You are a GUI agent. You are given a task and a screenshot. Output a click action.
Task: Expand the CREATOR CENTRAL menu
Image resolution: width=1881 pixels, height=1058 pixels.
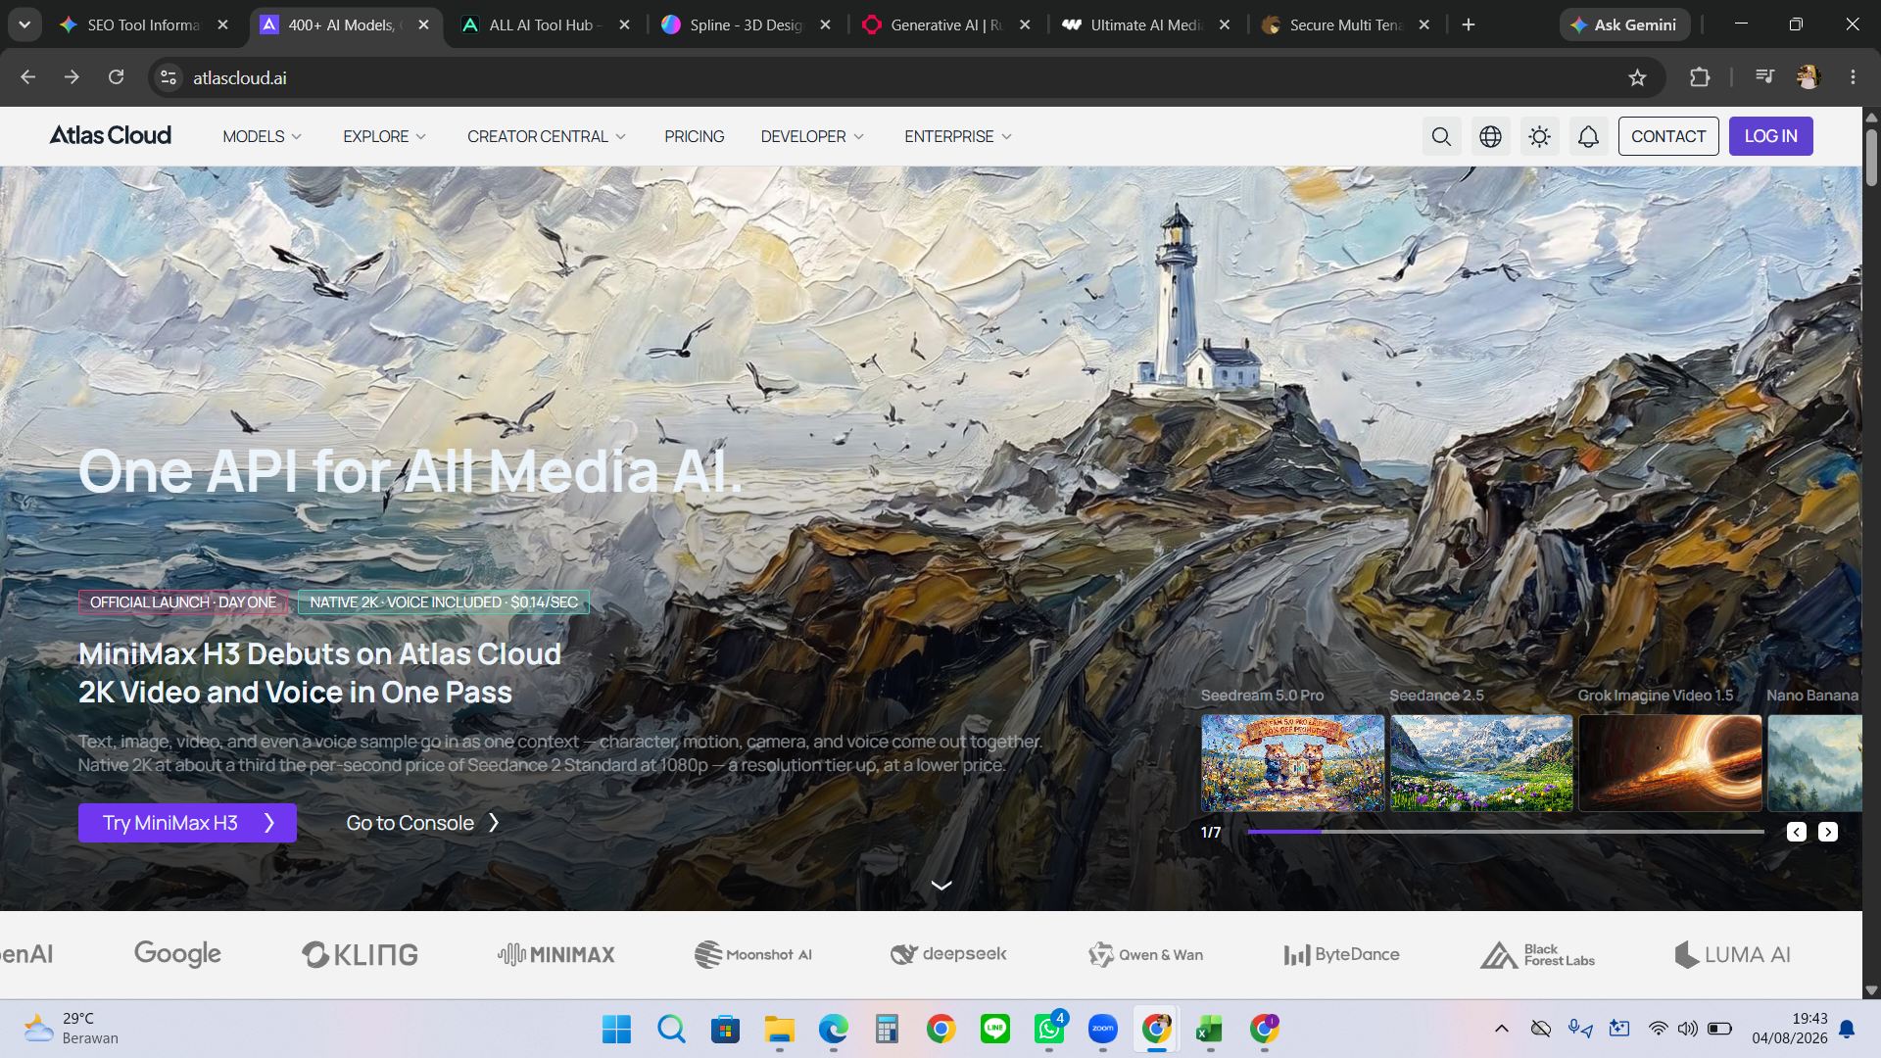click(547, 136)
